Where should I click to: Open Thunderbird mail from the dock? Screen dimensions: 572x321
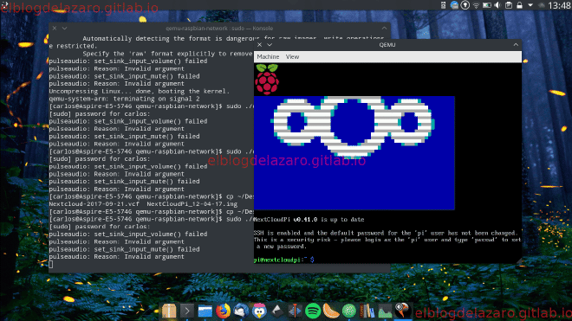(241, 311)
